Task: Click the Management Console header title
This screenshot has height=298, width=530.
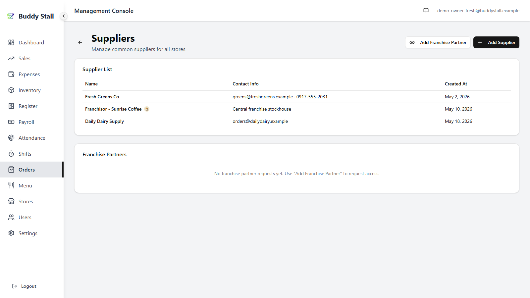Action: pos(104,11)
